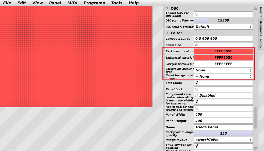Switch to the Utility side tab
The width and height of the screenshot is (264, 151).
(261, 44)
